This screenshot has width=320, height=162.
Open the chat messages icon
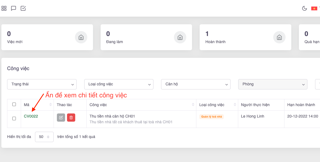tap(13, 8)
